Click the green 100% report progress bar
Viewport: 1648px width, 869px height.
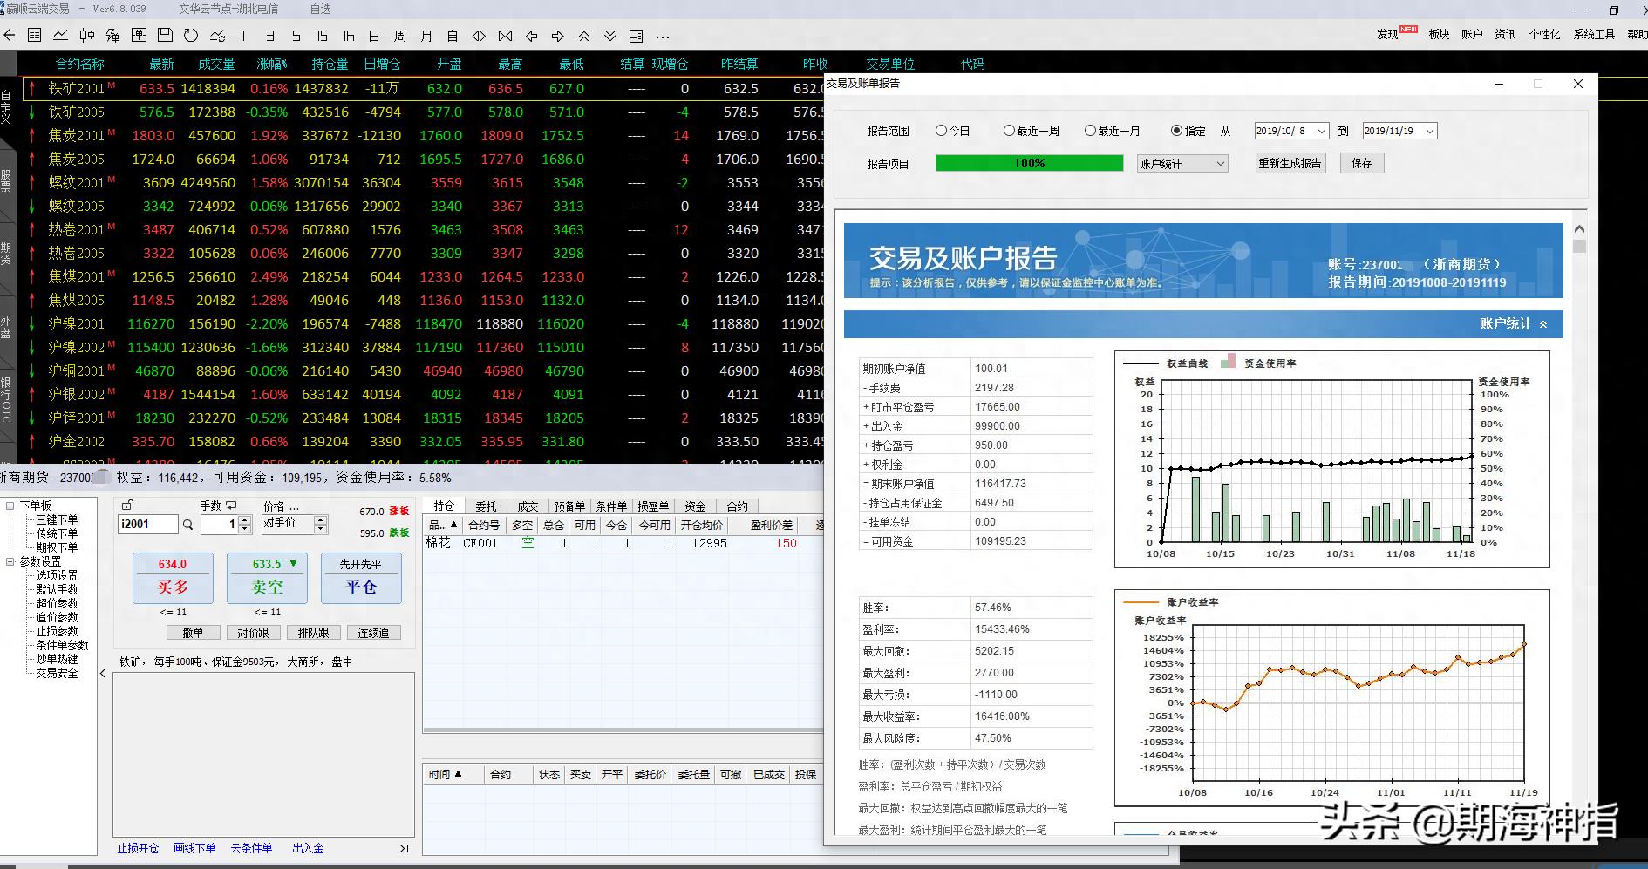click(1029, 163)
